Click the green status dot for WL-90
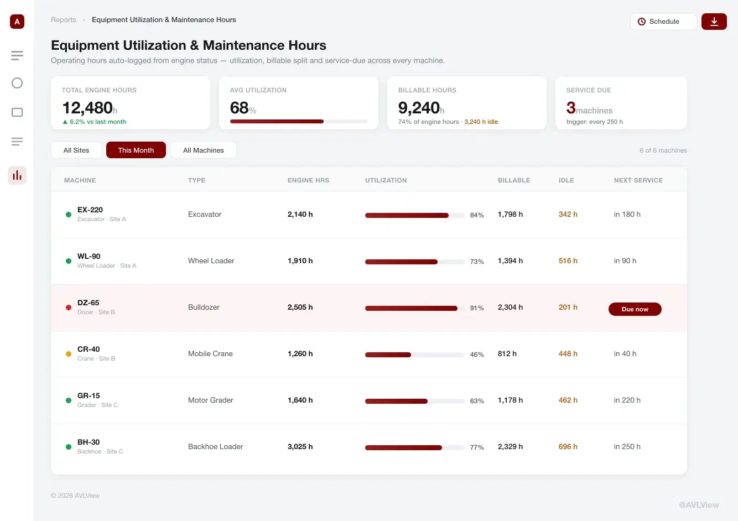Viewport: 738px width, 521px height. 69,261
